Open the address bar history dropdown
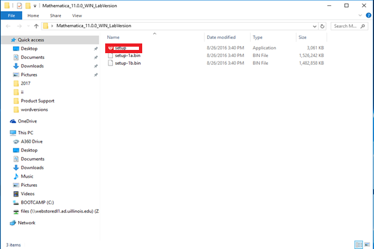Screen dimensions: 374x249 point(315,26)
